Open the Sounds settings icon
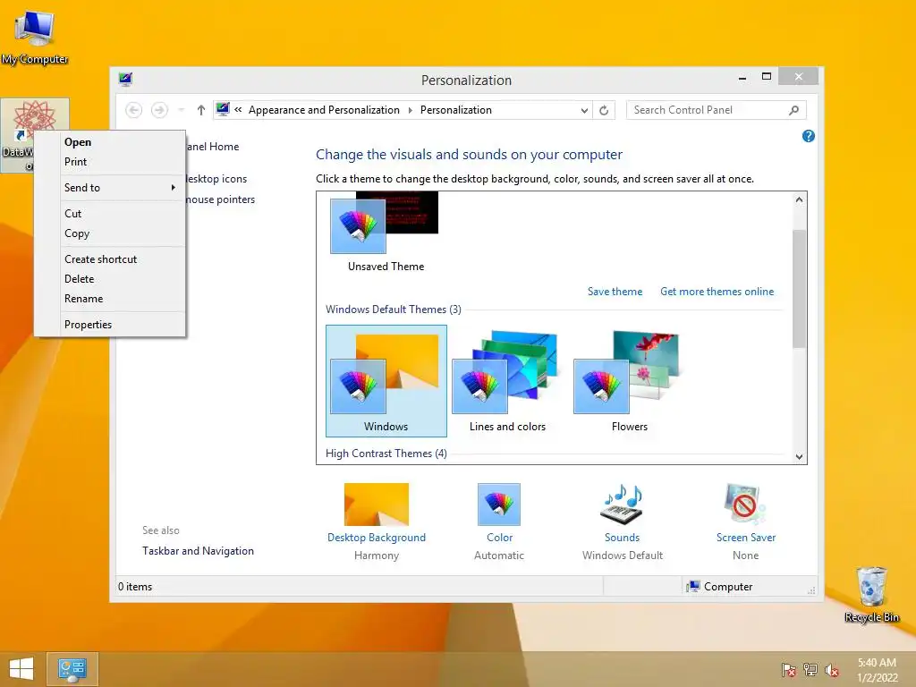Viewport: 916px width, 687px height. coord(622,505)
